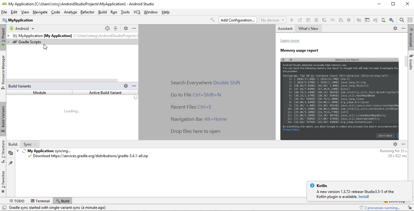
Task: Toggle tool window bars icon in status bar
Action: (x=4, y=208)
